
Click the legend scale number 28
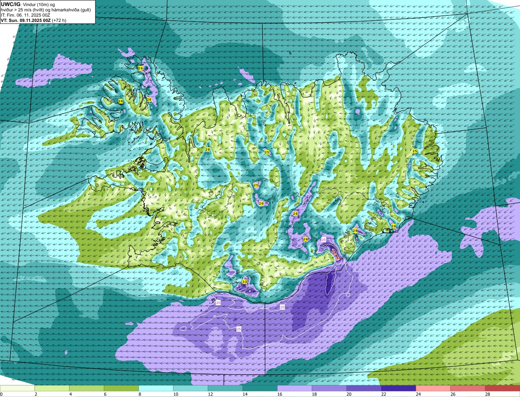[487, 394]
